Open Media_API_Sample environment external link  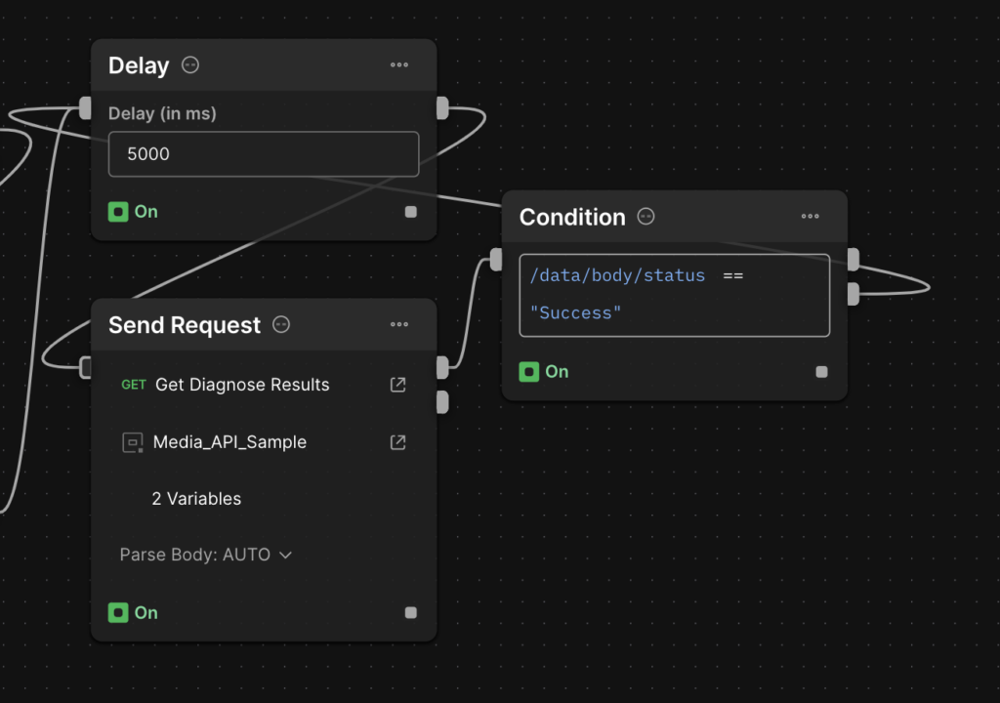(x=398, y=442)
